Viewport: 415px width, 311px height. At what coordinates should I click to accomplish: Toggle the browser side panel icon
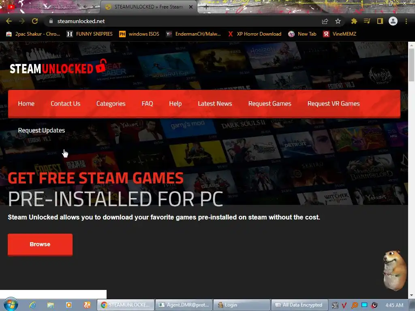tap(380, 21)
